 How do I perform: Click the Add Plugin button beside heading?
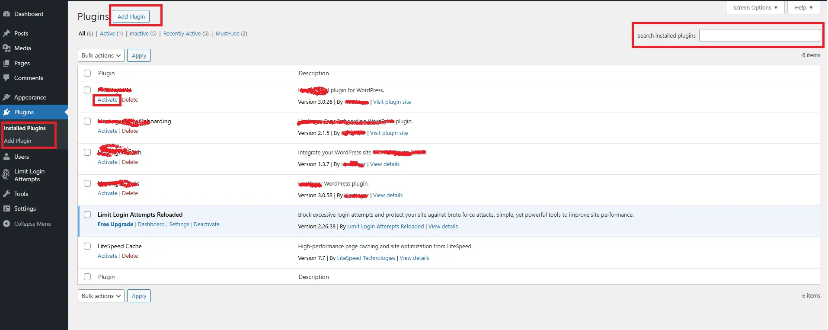131,16
